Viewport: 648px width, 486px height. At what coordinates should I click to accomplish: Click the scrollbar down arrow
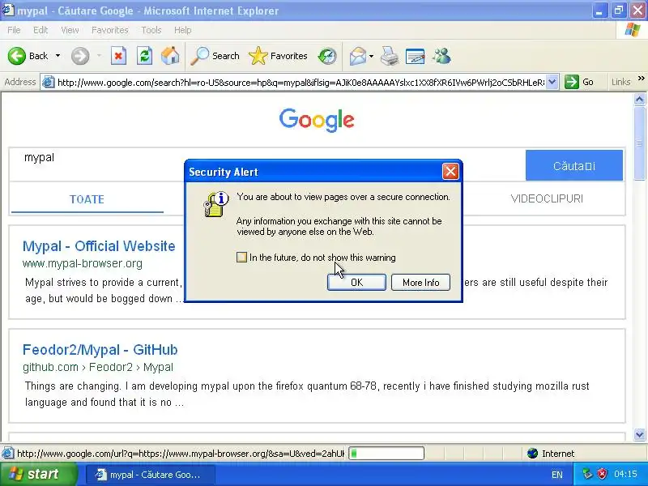pos(639,434)
